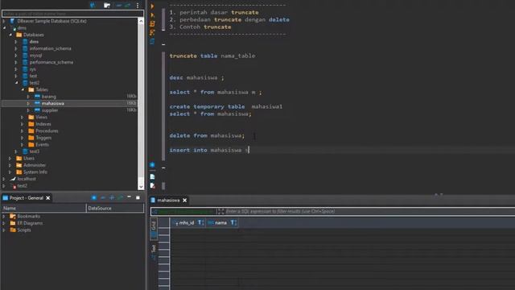Expand the performance_schema database
Image resolution: width=515 pixels, height=290 pixels.
click(x=16, y=62)
